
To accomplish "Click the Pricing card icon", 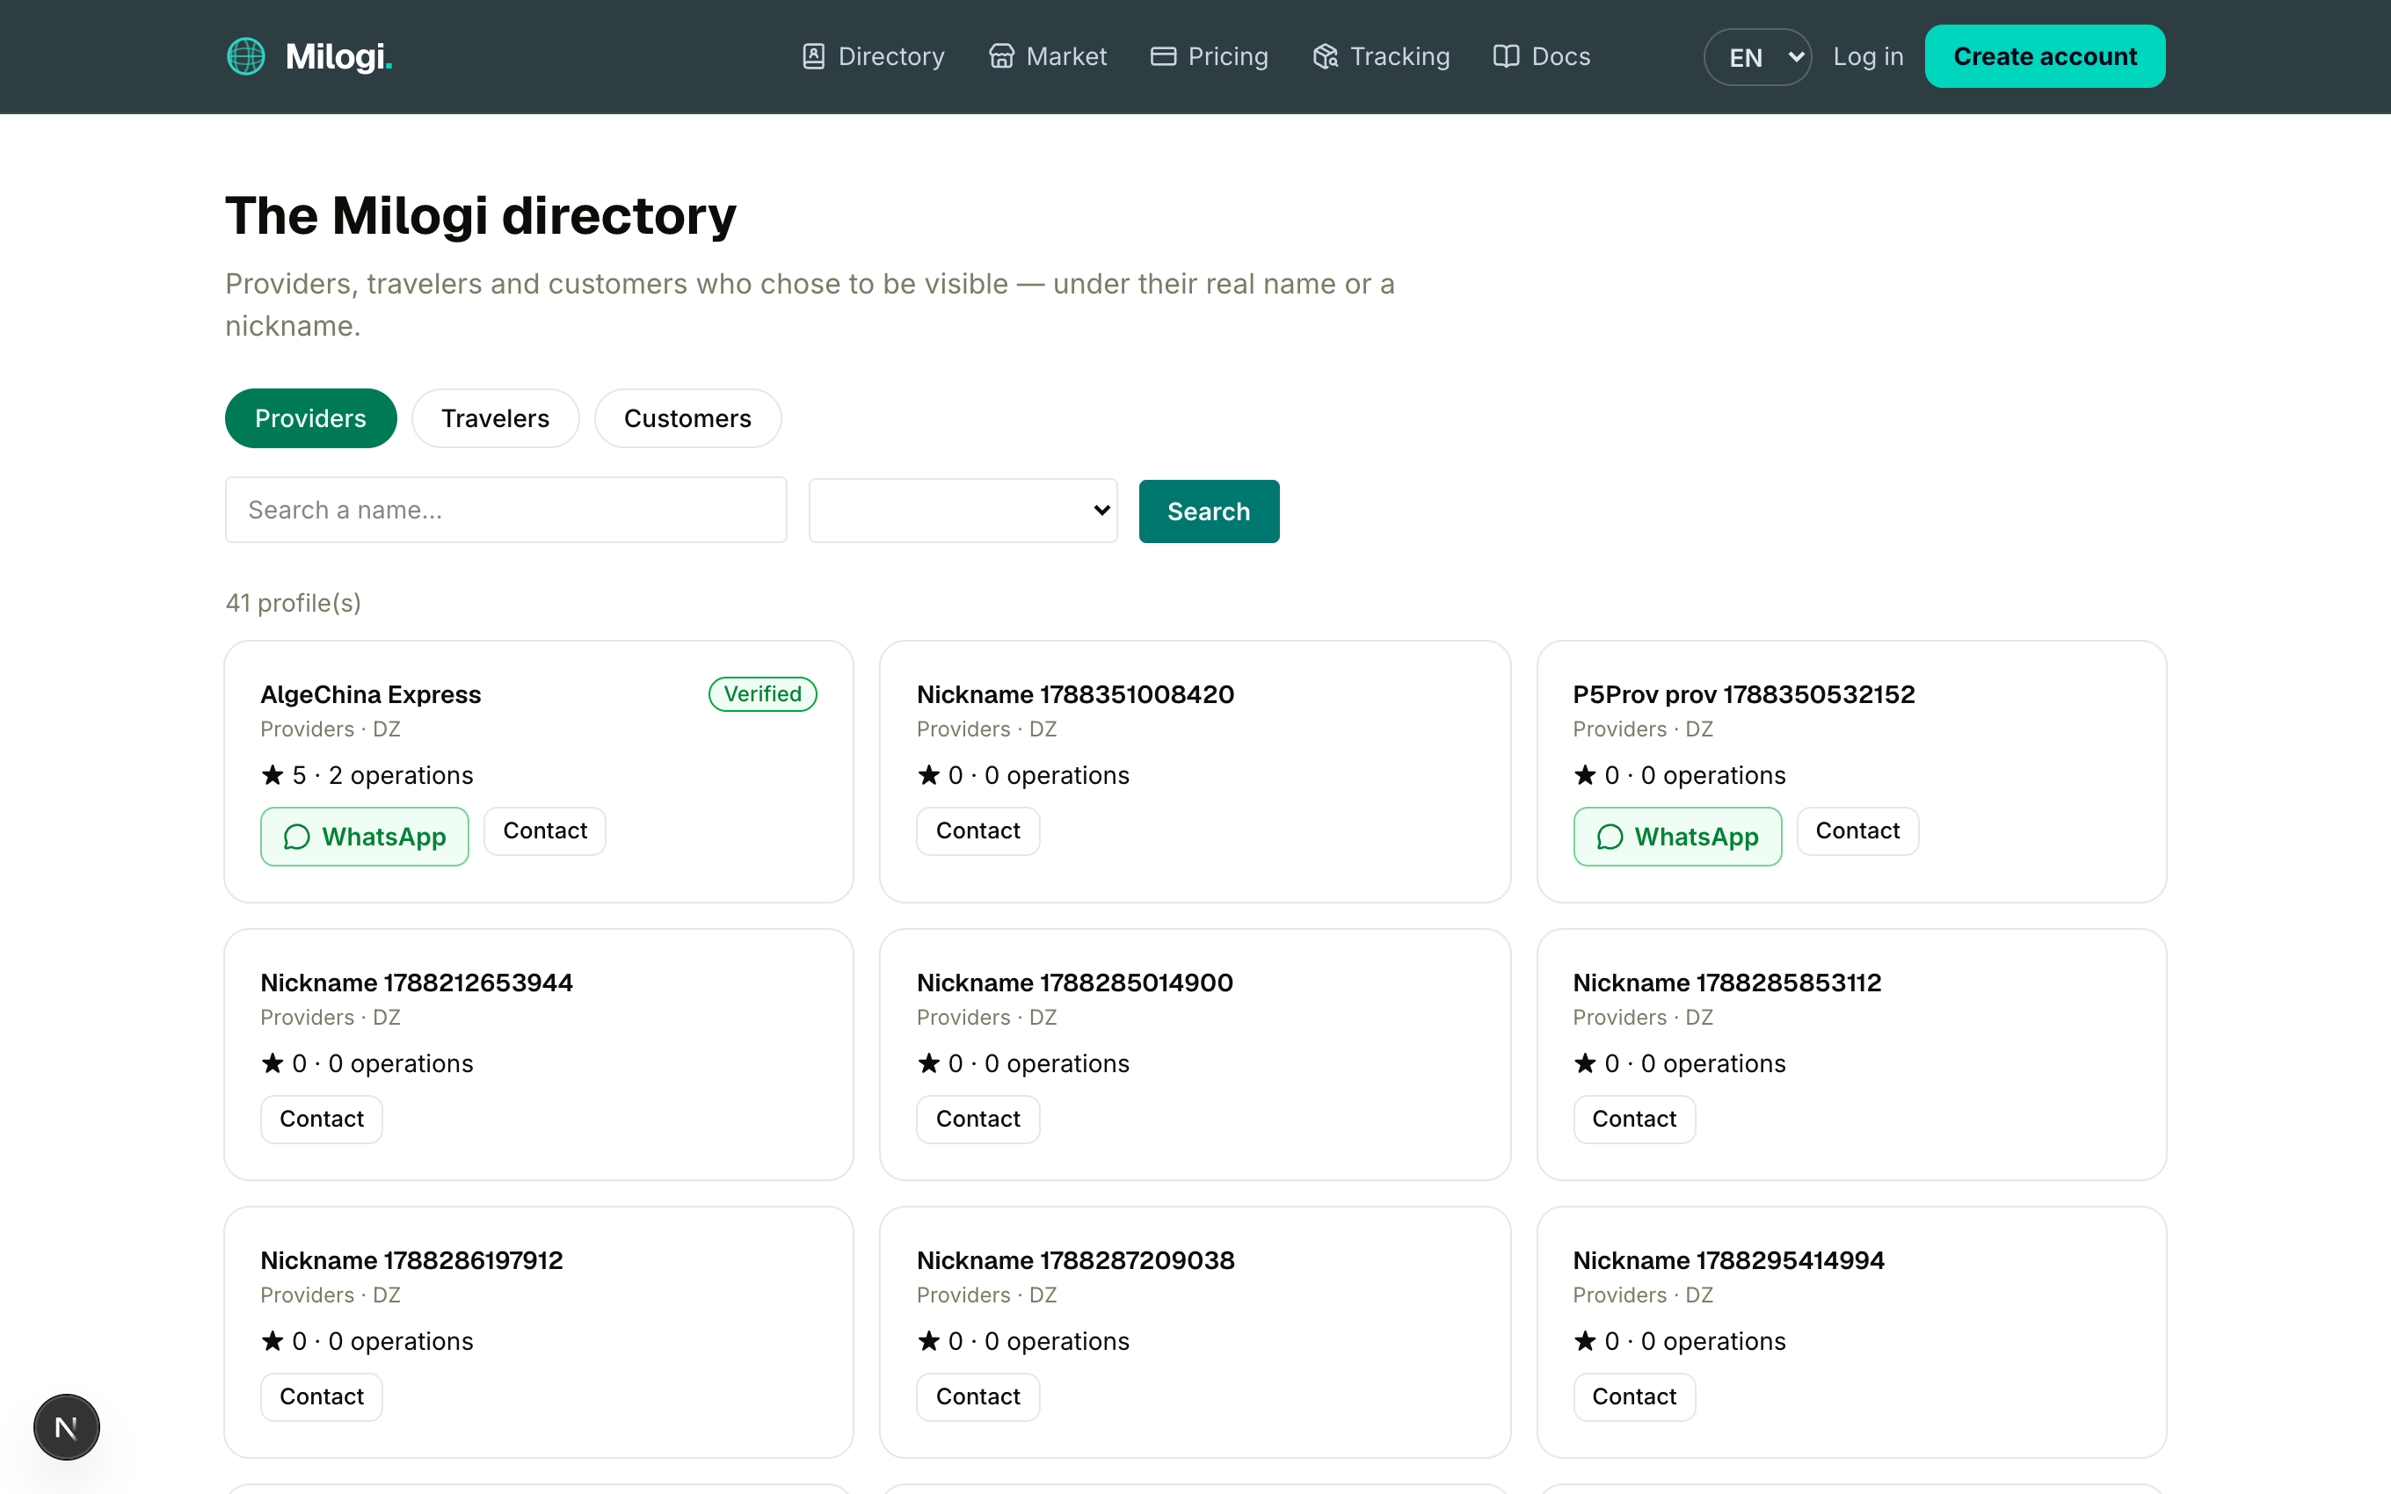I will tap(1163, 56).
